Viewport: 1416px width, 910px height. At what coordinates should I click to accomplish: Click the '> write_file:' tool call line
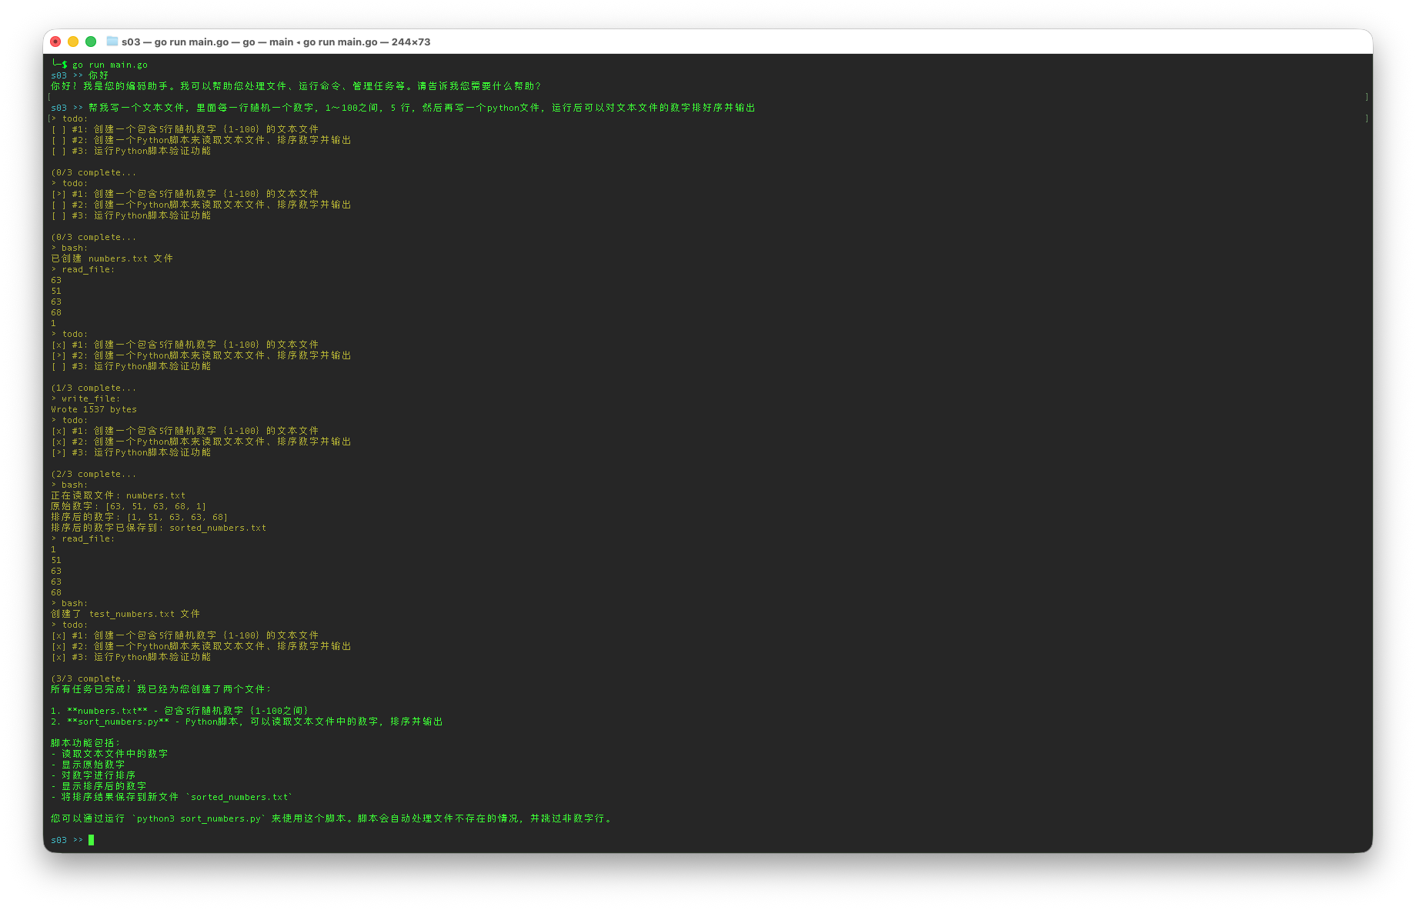coord(85,398)
